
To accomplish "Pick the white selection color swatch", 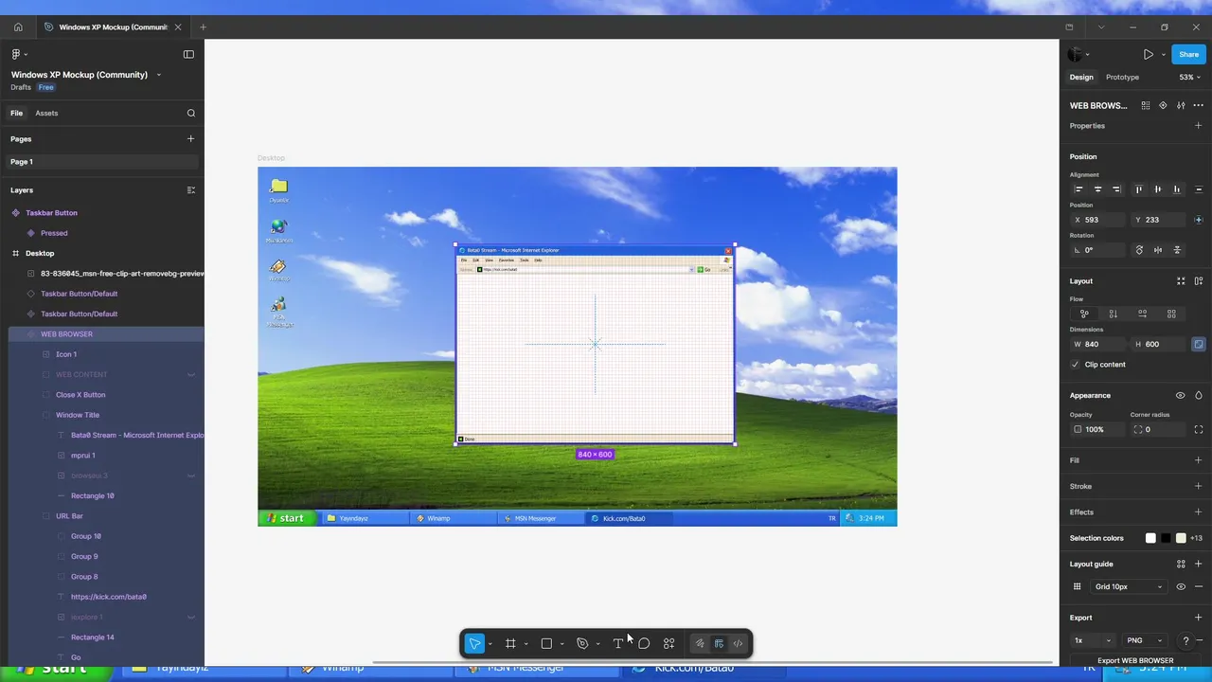I will 1150,538.
